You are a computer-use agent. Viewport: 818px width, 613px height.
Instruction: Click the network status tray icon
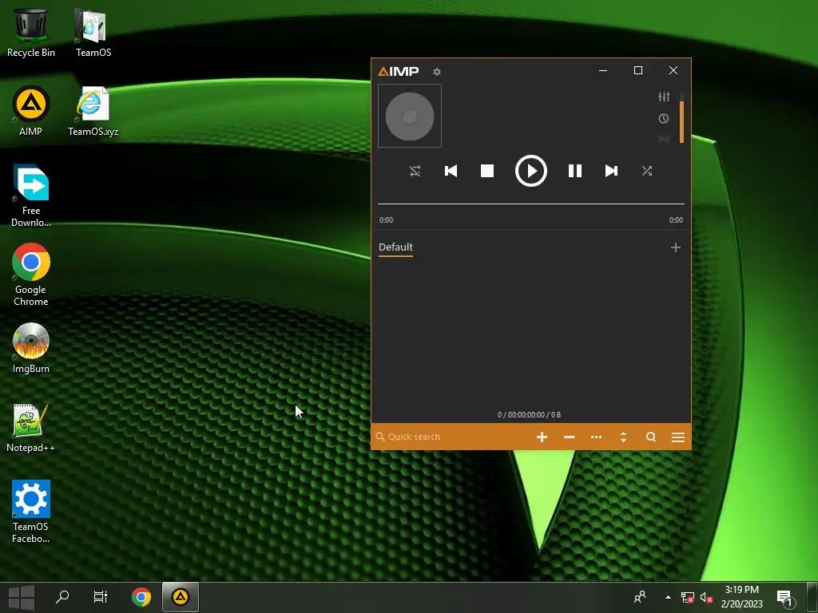(x=688, y=597)
